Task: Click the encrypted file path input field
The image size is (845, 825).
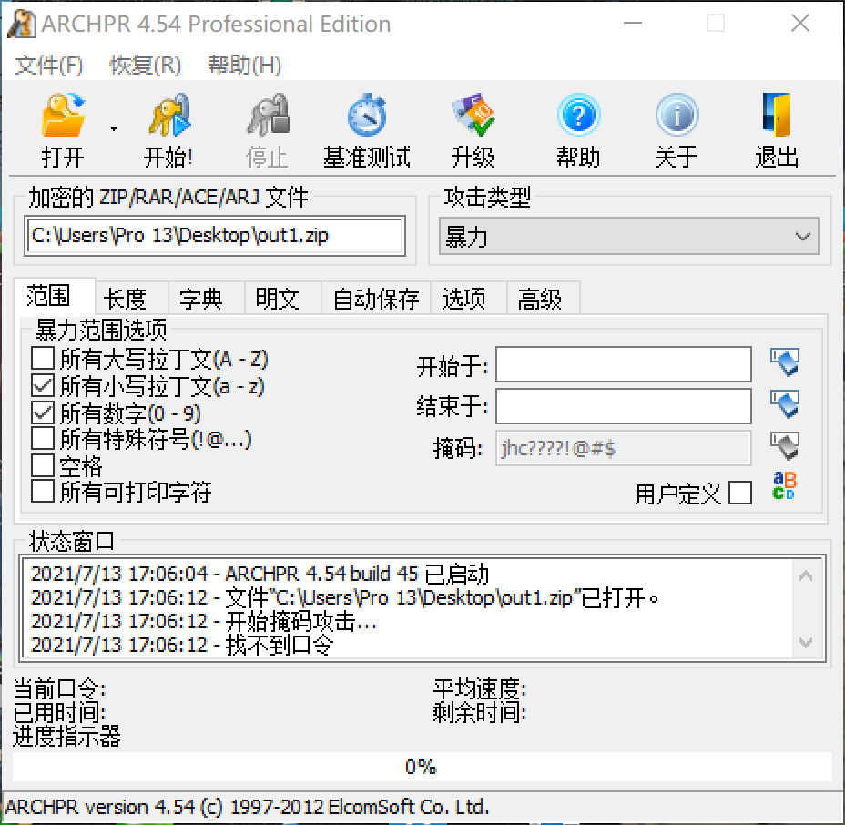Action: click(x=215, y=236)
